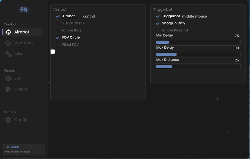Image resolution: width=250 pixels, height=159 pixels.
Task: Click the Aimbot "control" keybind button
Action: pos(89,16)
